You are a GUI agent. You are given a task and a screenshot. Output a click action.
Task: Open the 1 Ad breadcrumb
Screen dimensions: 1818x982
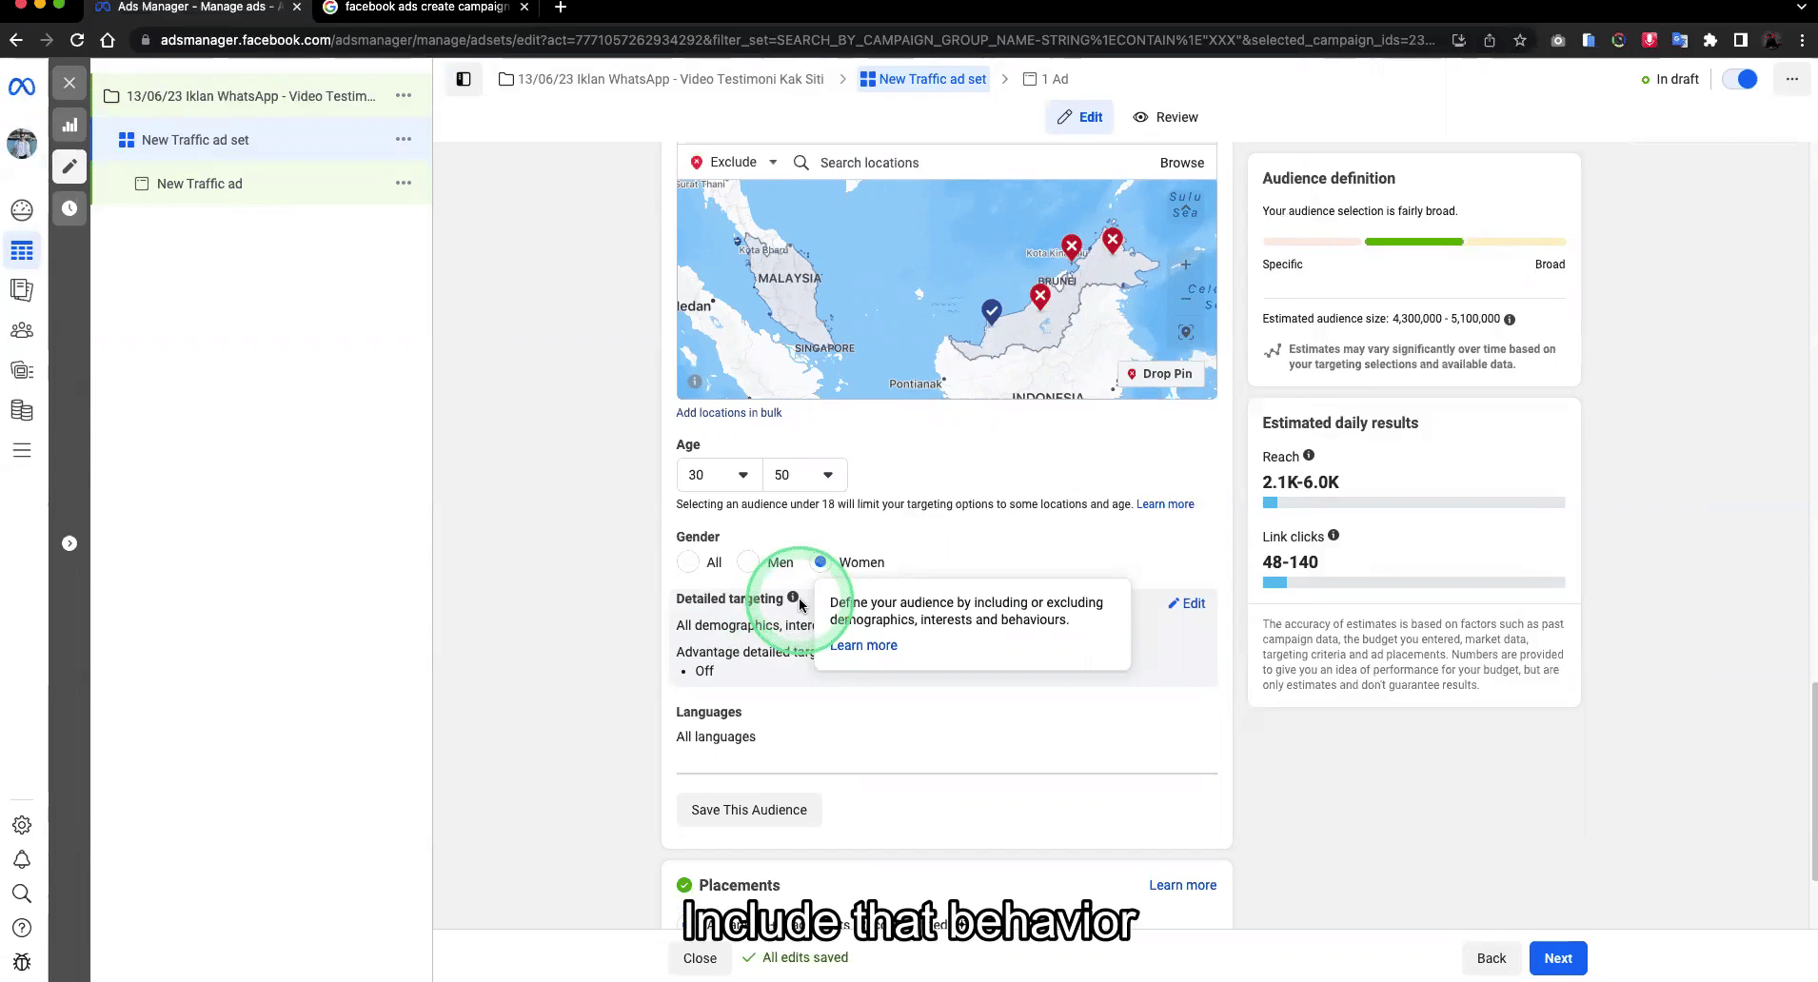(1045, 79)
